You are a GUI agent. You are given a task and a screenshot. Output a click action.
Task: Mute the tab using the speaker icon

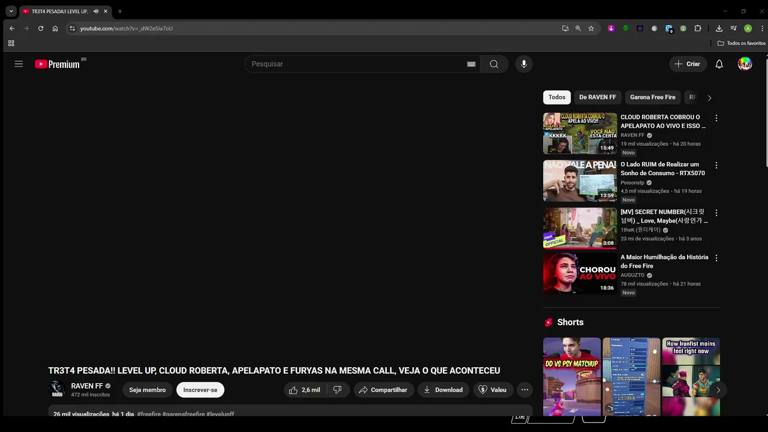95,11
